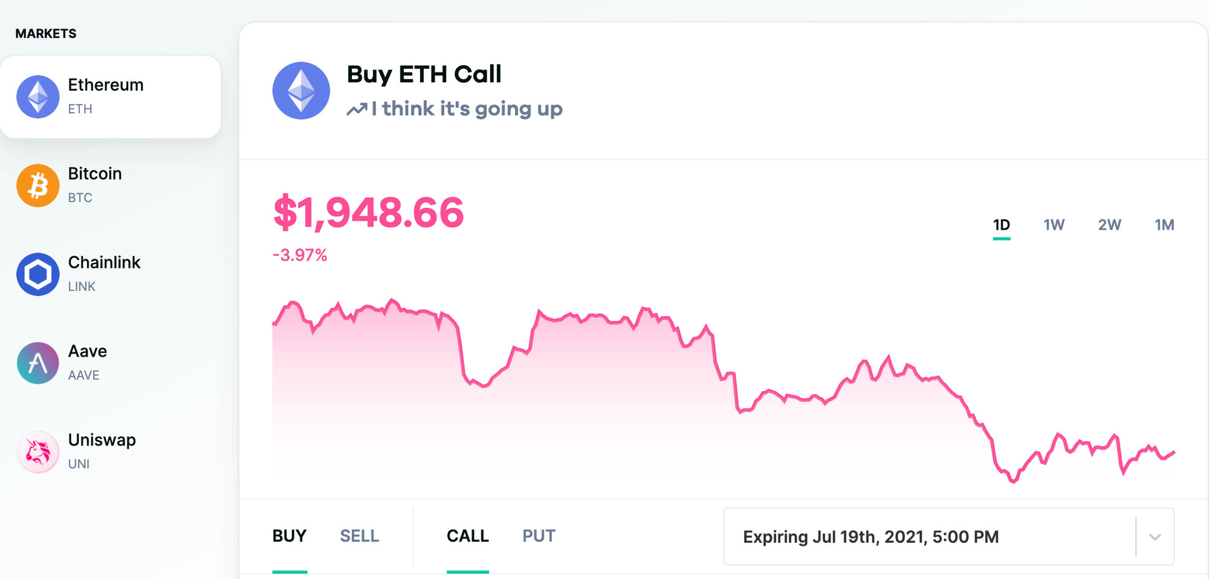Screen dimensions: 1209x579
Task: Open the Uniswap UNI market
Action: (x=102, y=451)
